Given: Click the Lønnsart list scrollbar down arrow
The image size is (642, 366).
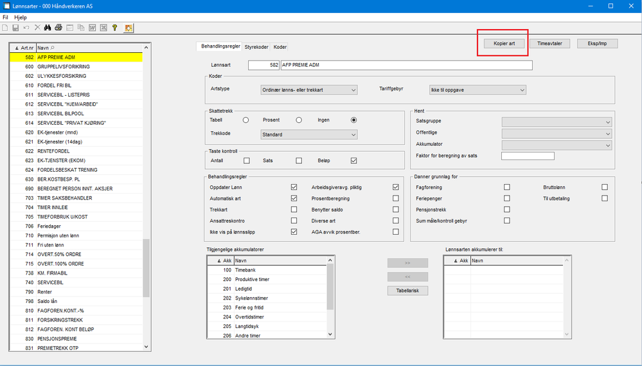Looking at the screenshot, I should pyautogui.click(x=146, y=347).
